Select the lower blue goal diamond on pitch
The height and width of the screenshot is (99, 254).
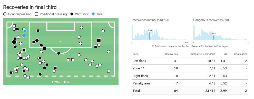[x=24, y=35]
